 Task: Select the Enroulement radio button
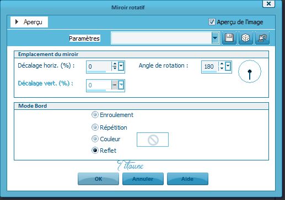[x=95, y=115]
